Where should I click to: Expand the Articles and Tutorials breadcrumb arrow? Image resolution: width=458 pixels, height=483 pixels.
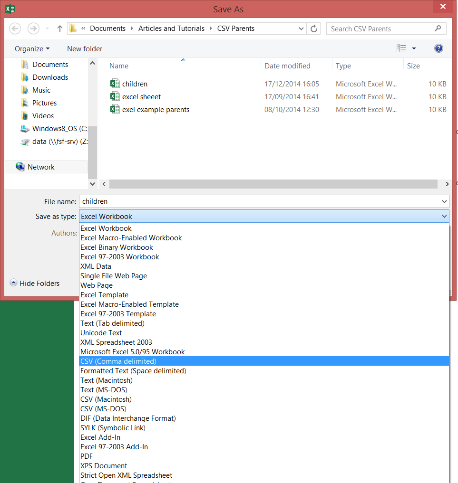pos(211,28)
